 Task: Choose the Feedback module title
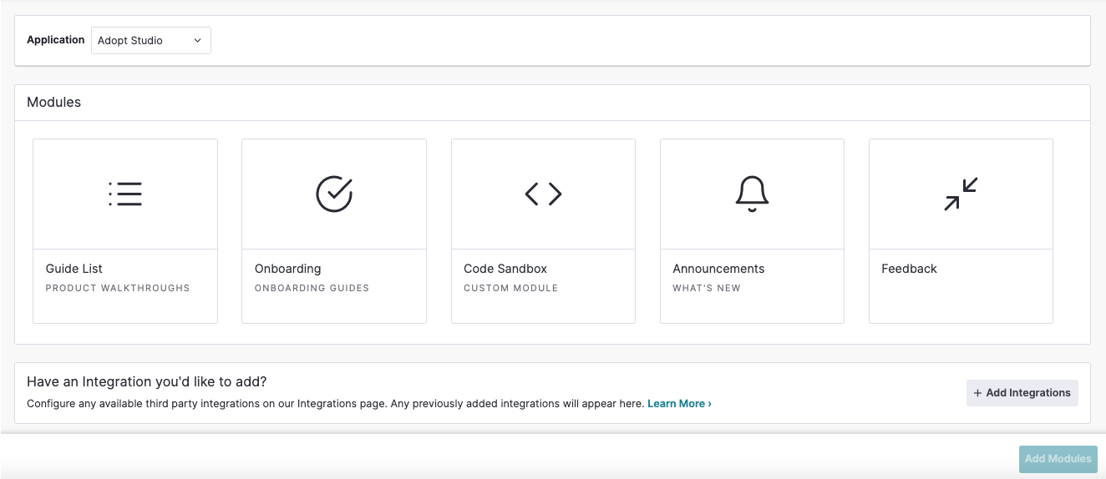[x=909, y=269]
